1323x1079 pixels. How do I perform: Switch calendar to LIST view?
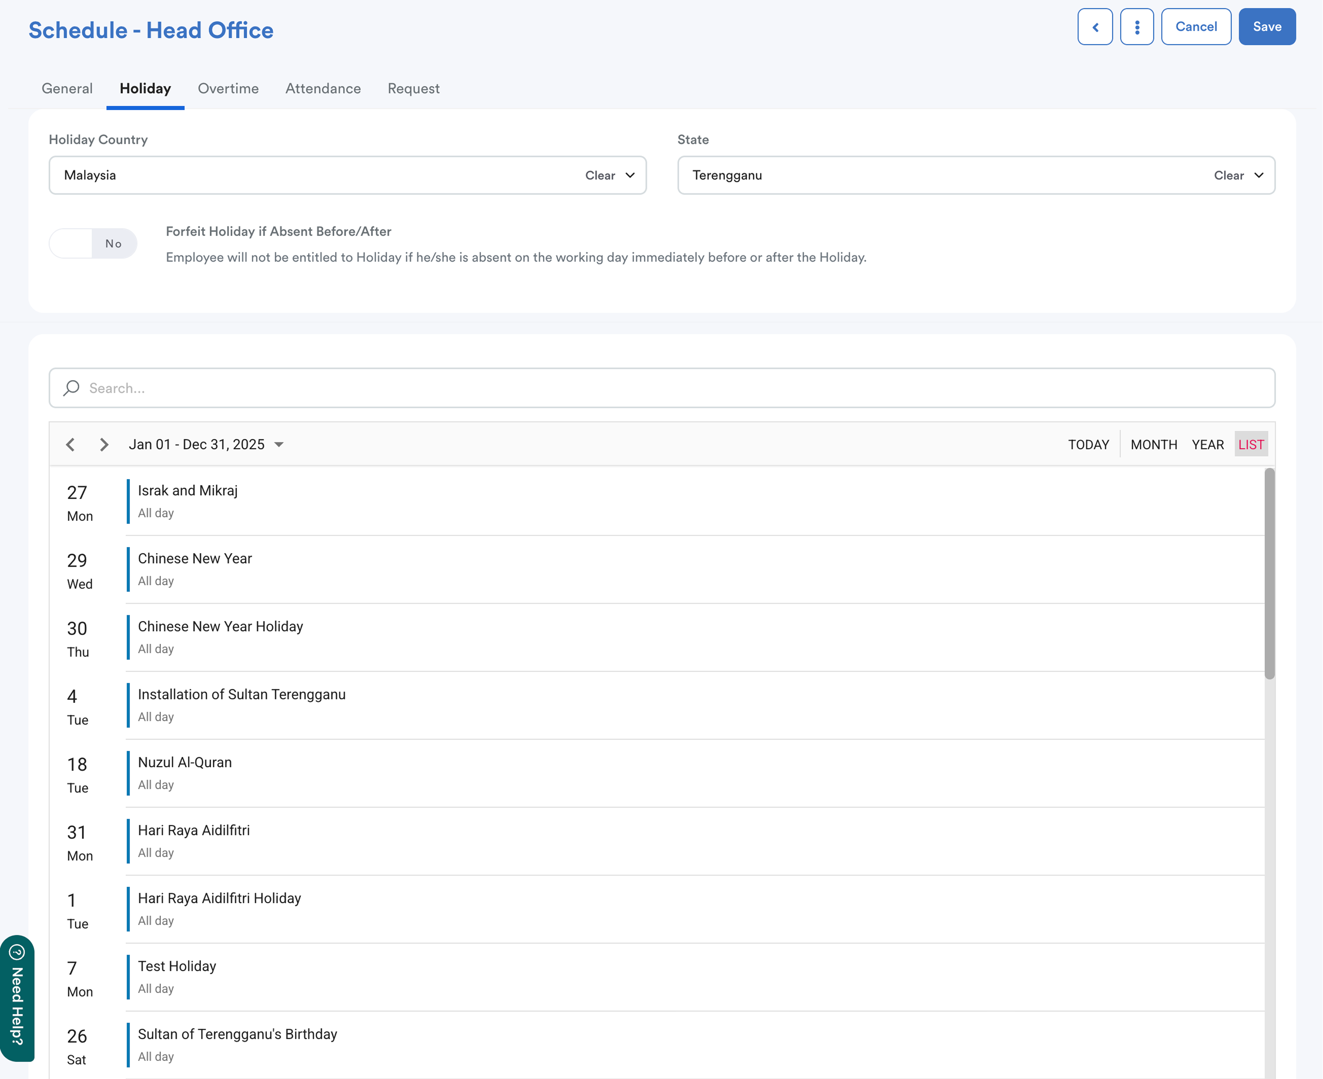tap(1250, 444)
